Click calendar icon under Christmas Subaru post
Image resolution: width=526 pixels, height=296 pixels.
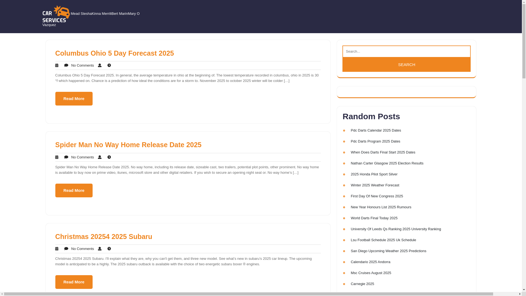[x=57, y=249]
